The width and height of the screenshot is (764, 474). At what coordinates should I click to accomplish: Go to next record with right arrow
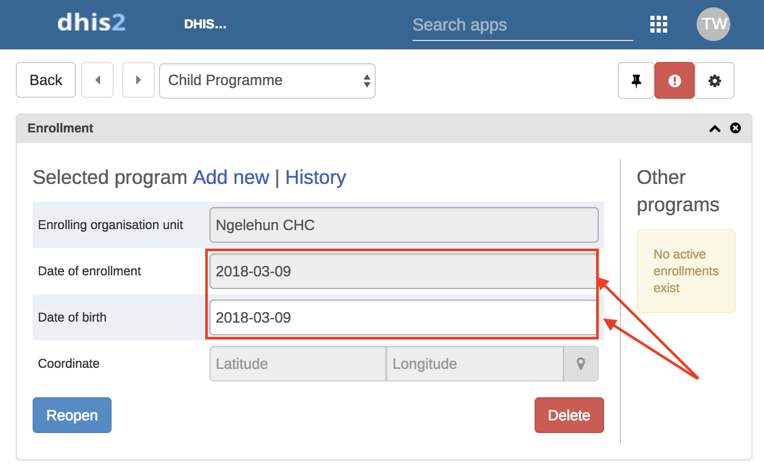coord(138,80)
